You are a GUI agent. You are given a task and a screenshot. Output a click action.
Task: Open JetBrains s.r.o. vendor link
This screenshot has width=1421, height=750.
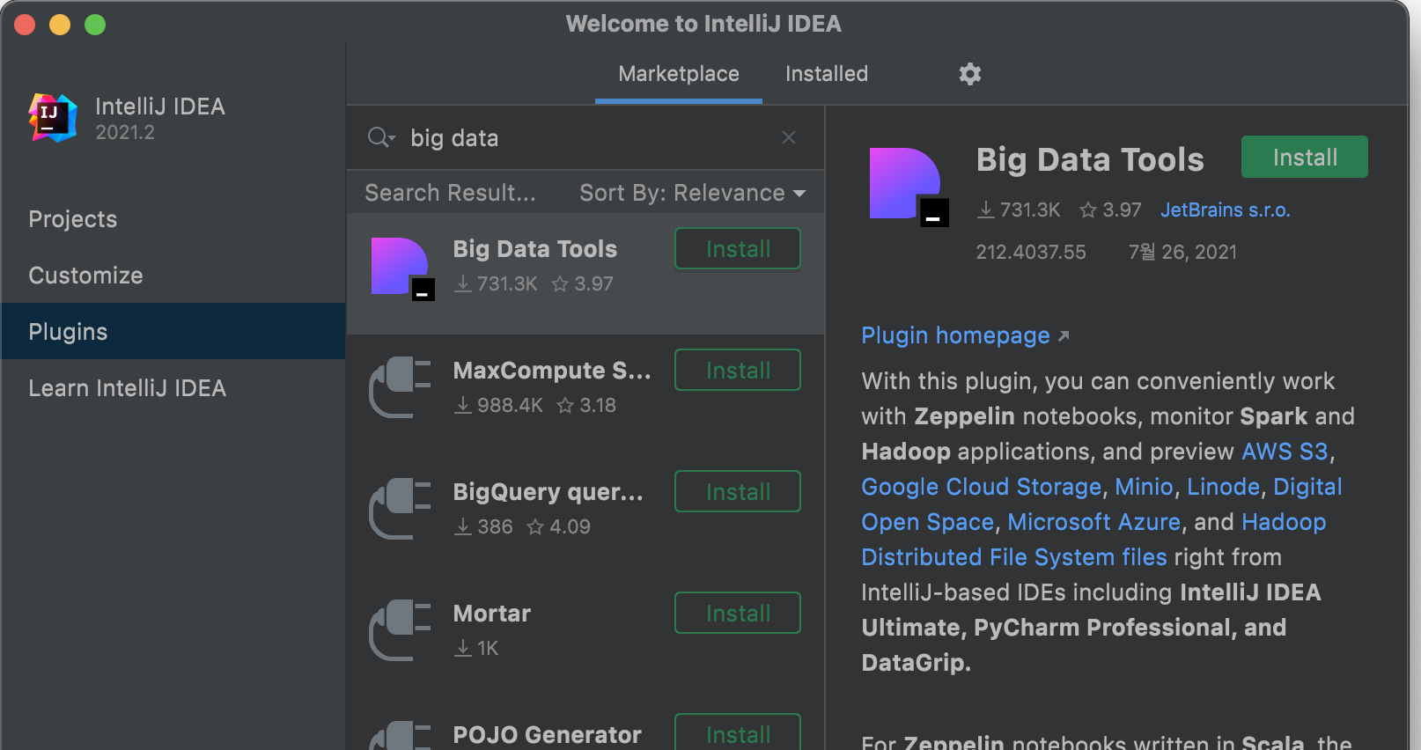tap(1225, 210)
